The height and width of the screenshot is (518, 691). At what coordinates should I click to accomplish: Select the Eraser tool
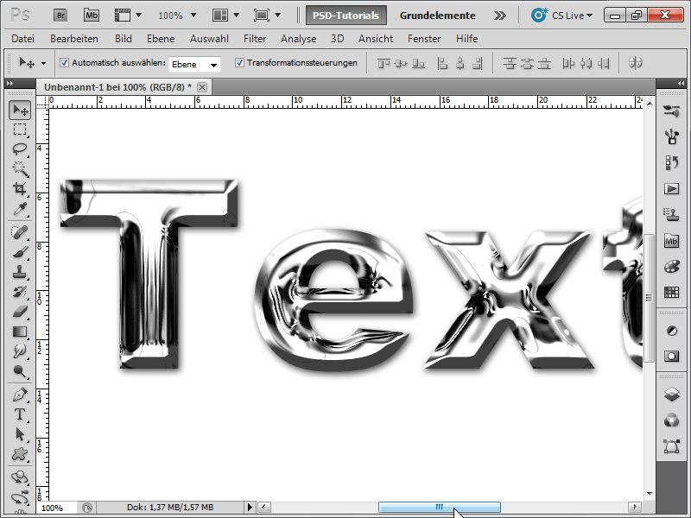[20, 312]
